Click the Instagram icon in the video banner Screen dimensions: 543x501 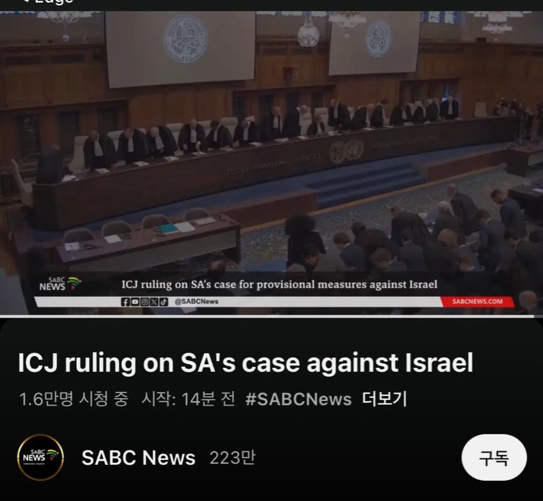(x=144, y=302)
